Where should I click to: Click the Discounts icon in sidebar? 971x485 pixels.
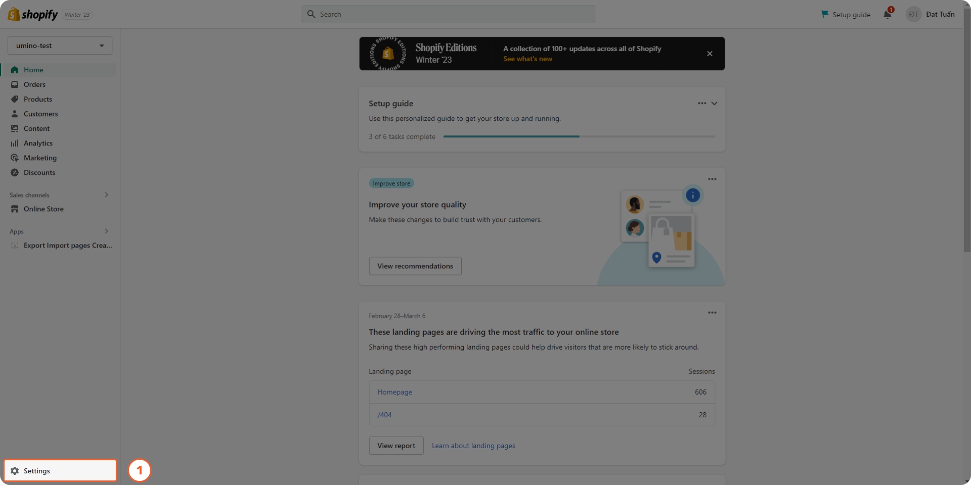click(x=15, y=173)
